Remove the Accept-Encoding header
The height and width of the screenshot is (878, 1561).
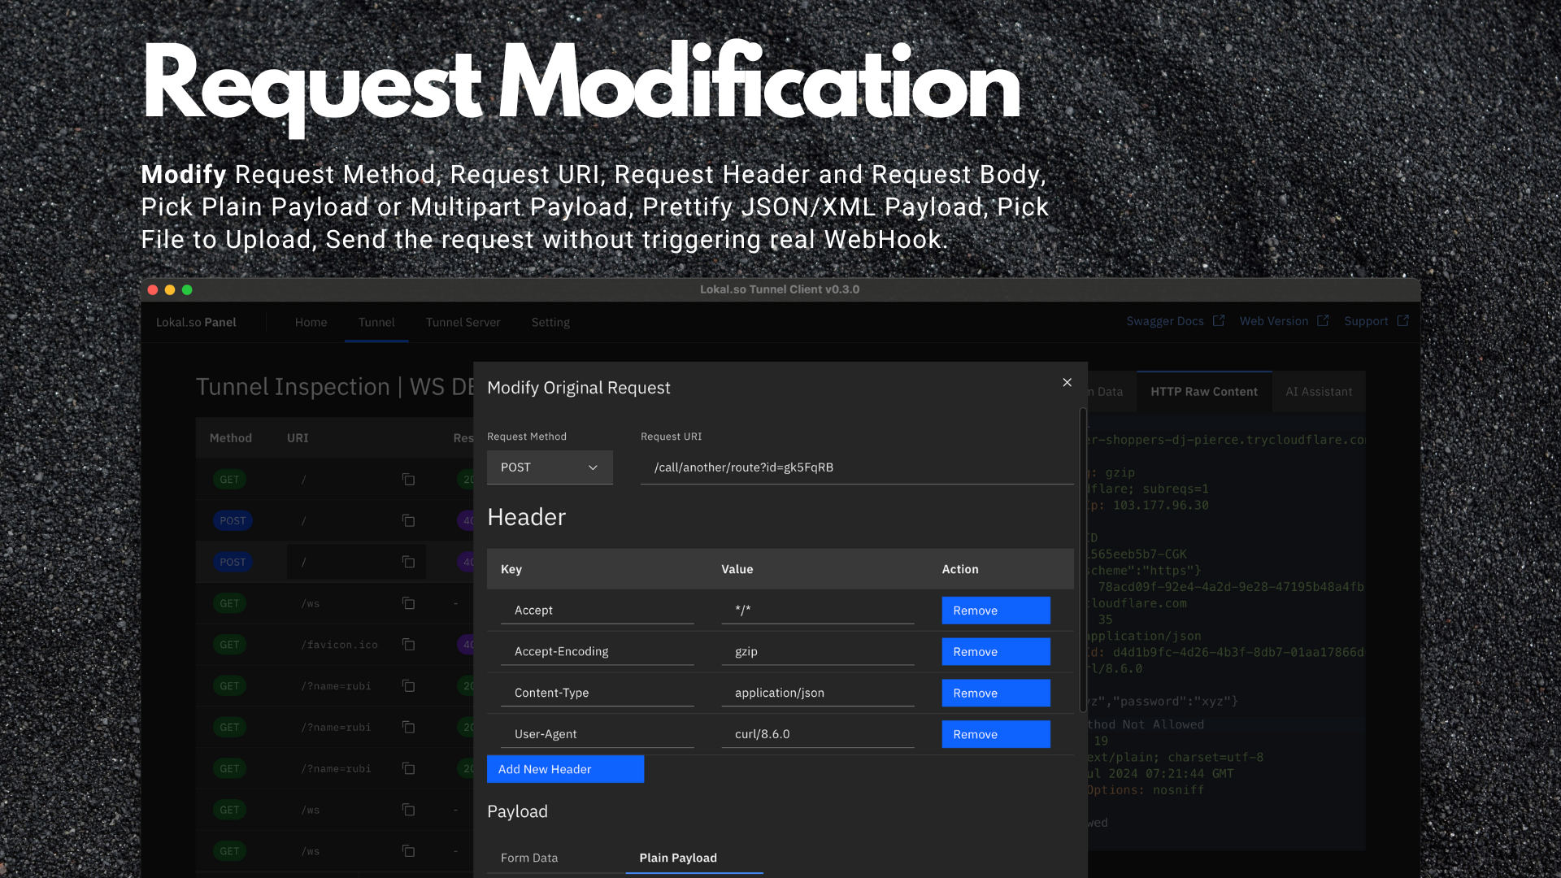[995, 652]
